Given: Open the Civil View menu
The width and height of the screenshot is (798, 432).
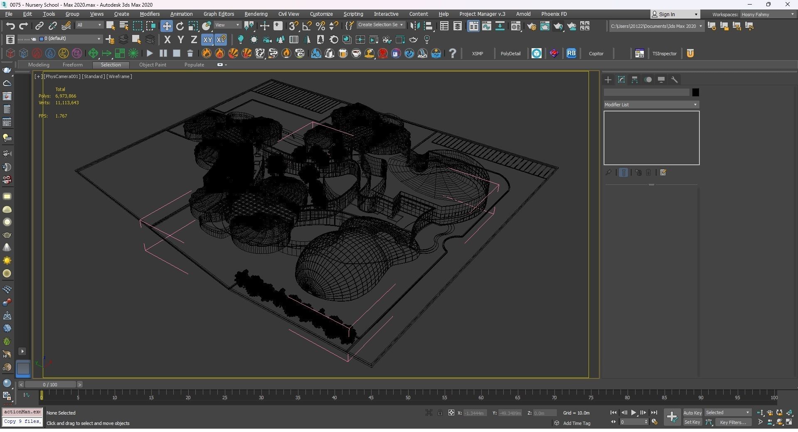Looking at the screenshot, I should (x=288, y=14).
